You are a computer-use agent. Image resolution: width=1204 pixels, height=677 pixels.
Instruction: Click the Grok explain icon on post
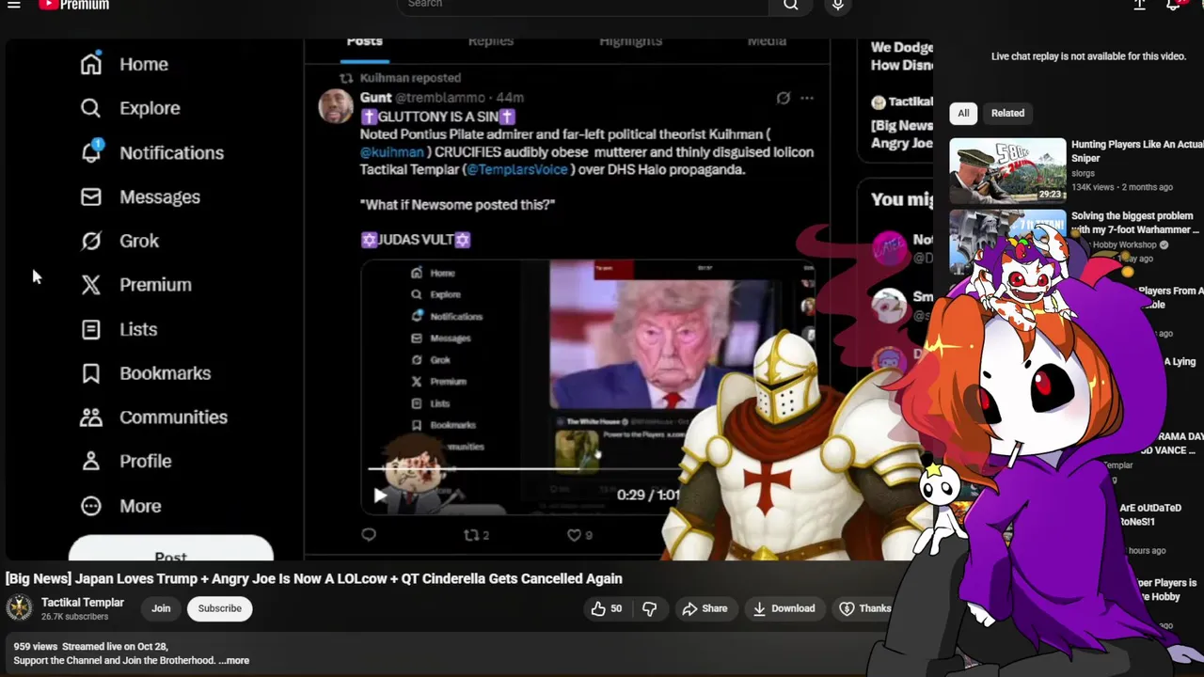[783, 98]
